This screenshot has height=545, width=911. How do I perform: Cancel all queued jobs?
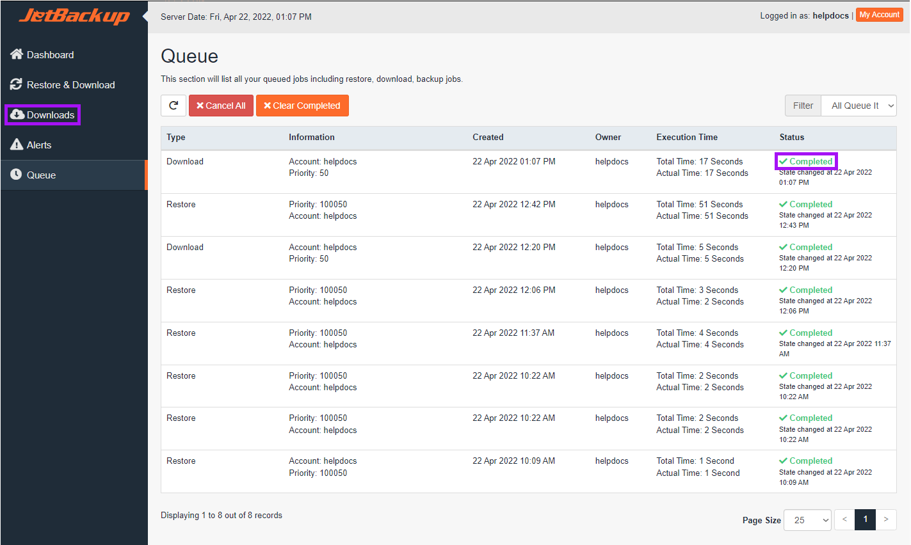point(221,106)
